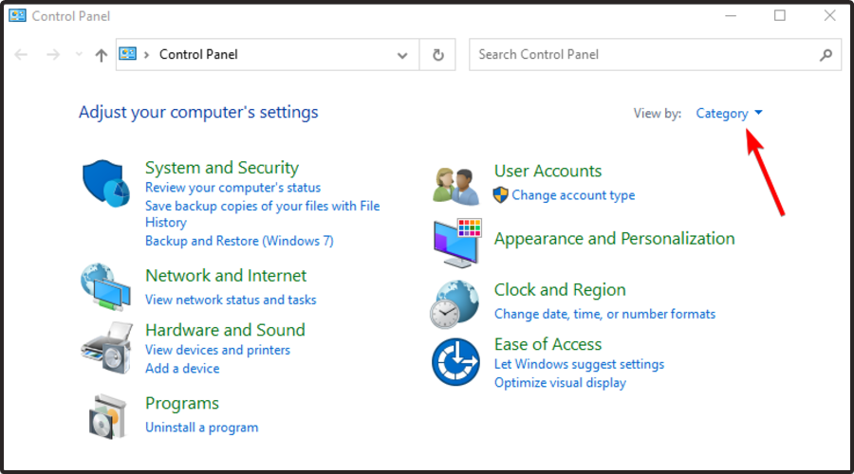Click the Hardware and Sound printer icon
854x474 pixels.
pyautogui.click(x=107, y=348)
